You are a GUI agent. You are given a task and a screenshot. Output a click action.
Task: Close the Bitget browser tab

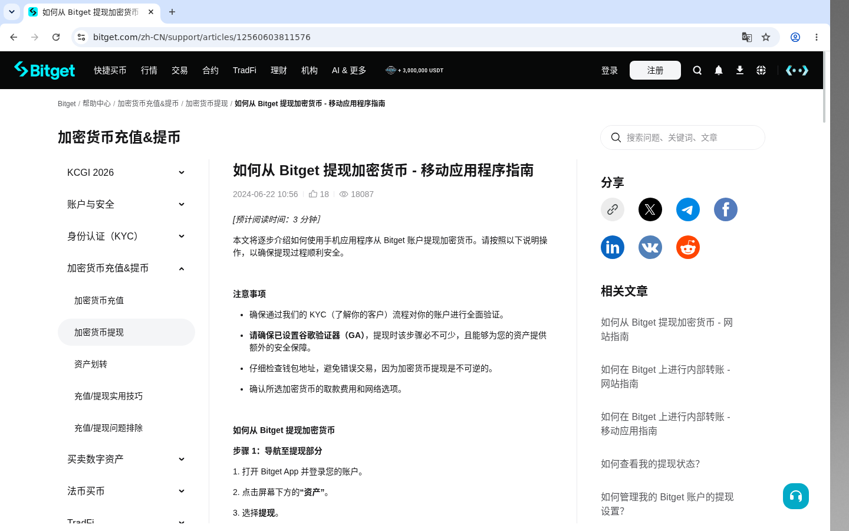coord(151,12)
